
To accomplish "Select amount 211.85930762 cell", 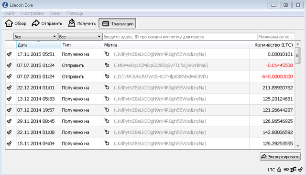I will (272, 87).
